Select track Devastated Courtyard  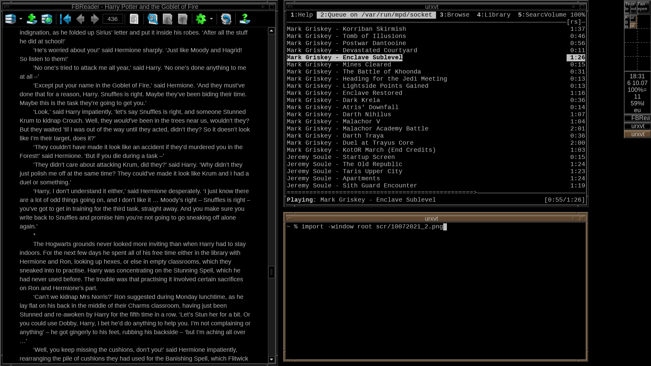coord(436,50)
